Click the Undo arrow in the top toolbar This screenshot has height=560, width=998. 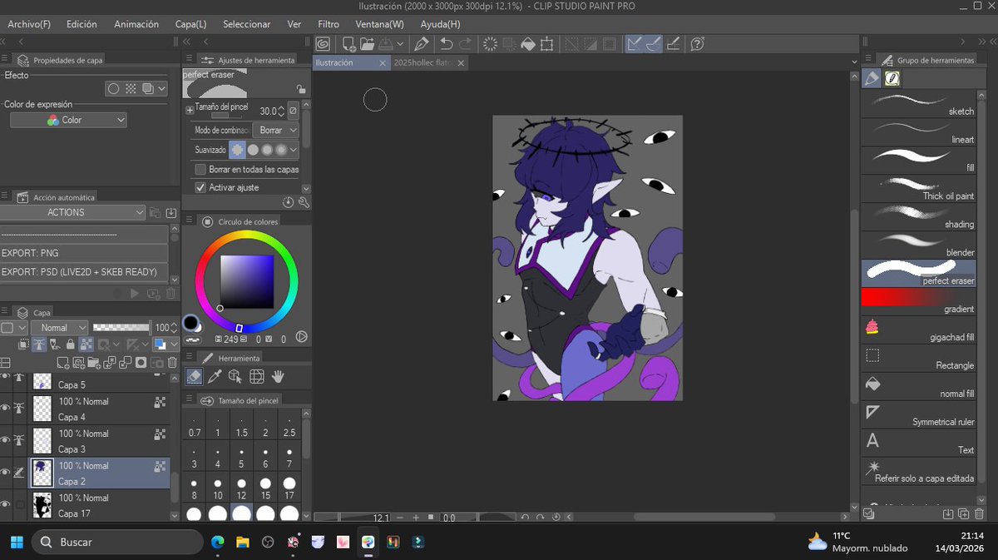[x=447, y=43]
